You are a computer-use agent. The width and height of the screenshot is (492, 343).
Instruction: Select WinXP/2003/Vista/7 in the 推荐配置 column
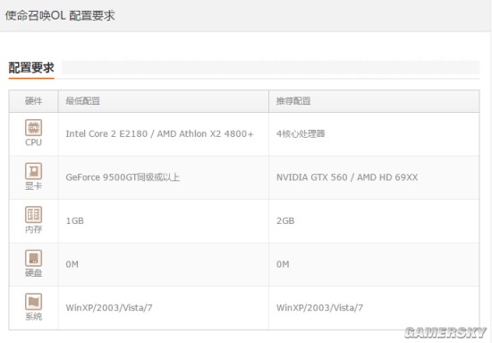pos(319,308)
